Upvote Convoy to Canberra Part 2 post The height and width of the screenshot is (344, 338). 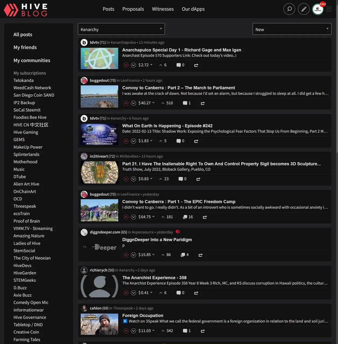[x=126, y=103]
